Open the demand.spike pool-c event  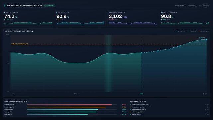pyautogui.click(x=169, y=107)
